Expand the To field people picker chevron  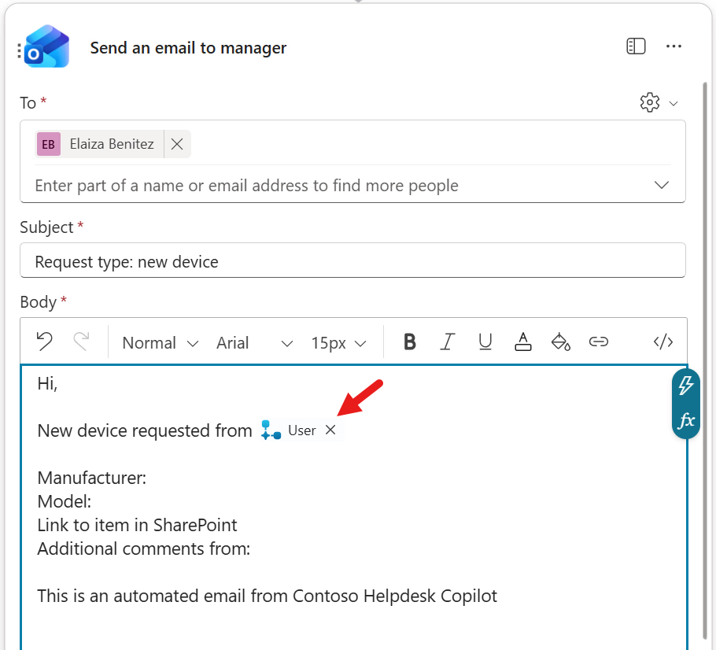pyautogui.click(x=661, y=185)
